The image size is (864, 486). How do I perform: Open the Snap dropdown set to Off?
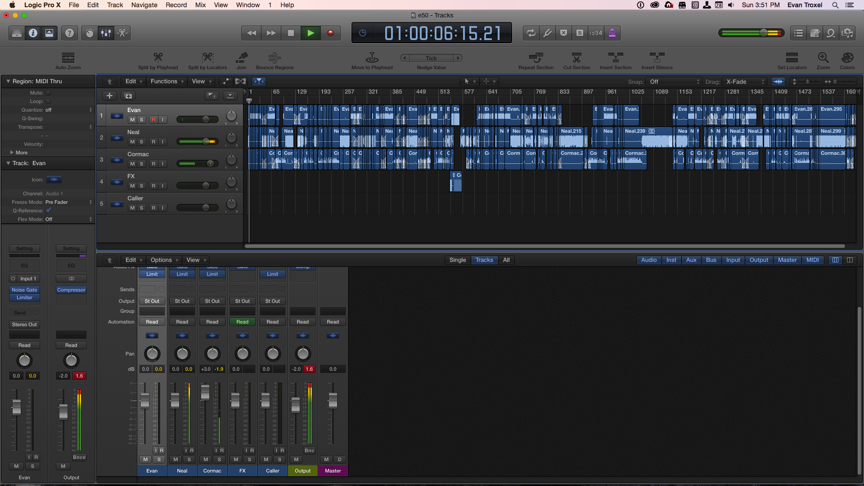point(674,81)
